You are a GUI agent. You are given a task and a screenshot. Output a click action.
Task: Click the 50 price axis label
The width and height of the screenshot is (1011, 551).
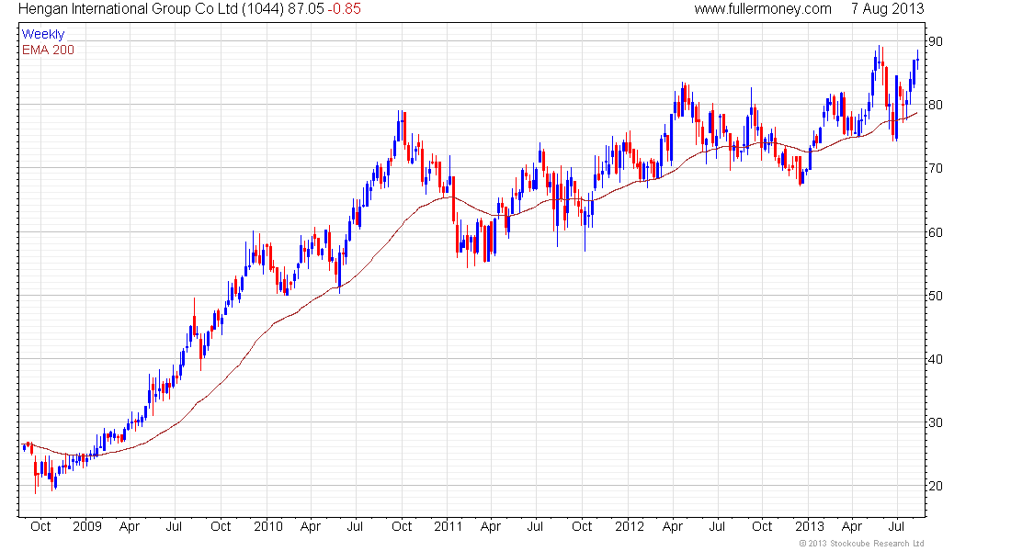(935, 296)
